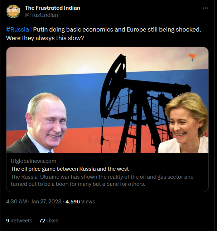Open the @FrustIndian handle link
The width and height of the screenshot is (217, 231).
pos(41,15)
